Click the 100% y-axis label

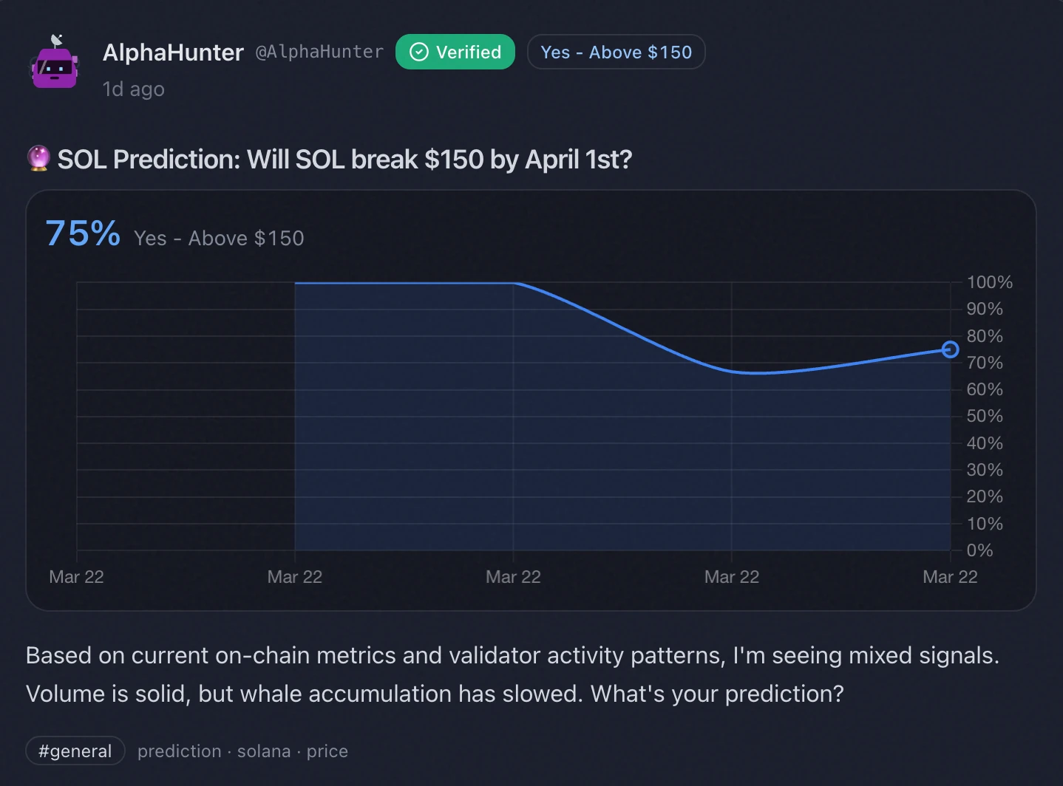coord(989,282)
